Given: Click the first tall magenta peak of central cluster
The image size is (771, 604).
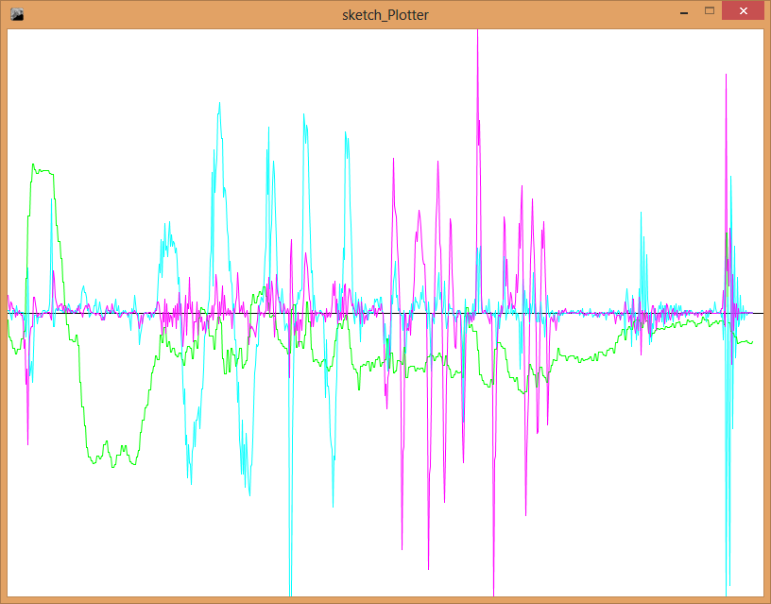Looking at the screenshot, I should tap(391, 160).
